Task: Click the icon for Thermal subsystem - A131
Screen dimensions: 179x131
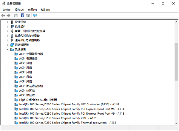Action: click(x=16, y=123)
